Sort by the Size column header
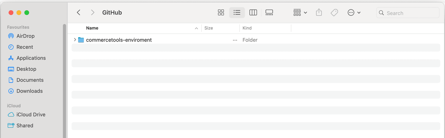 pos(209,28)
